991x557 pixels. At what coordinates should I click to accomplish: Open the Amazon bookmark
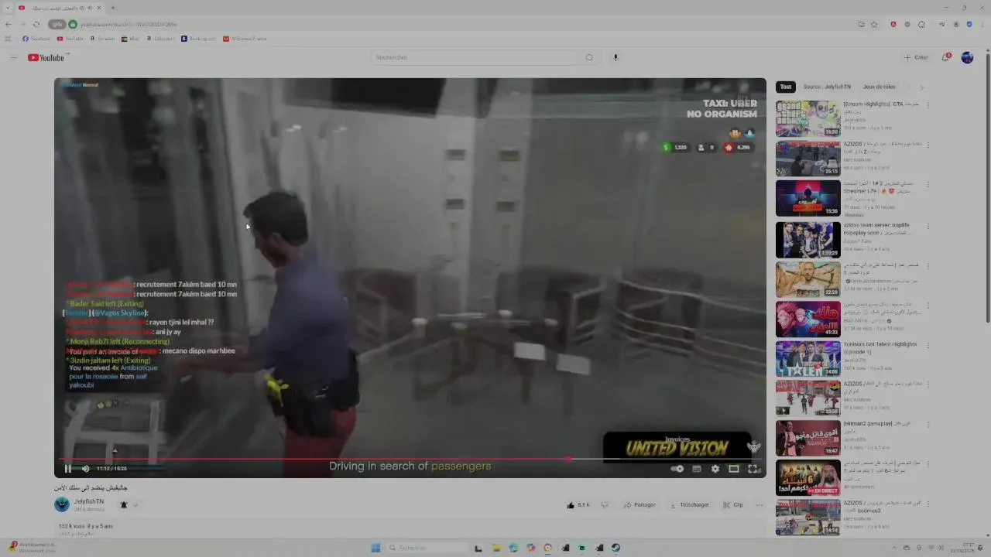pos(102,39)
